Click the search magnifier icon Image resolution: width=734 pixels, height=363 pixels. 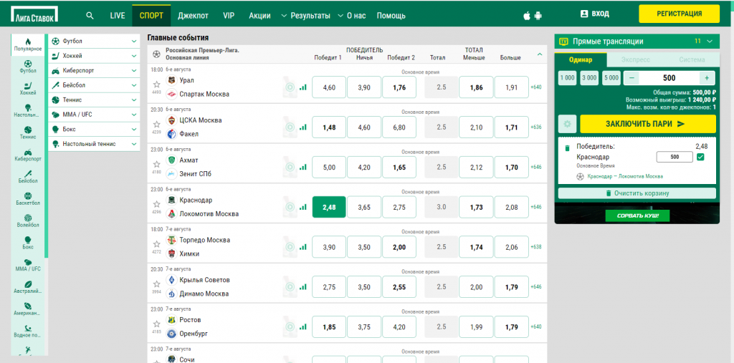pyautogui.click(x=90, y=15)
